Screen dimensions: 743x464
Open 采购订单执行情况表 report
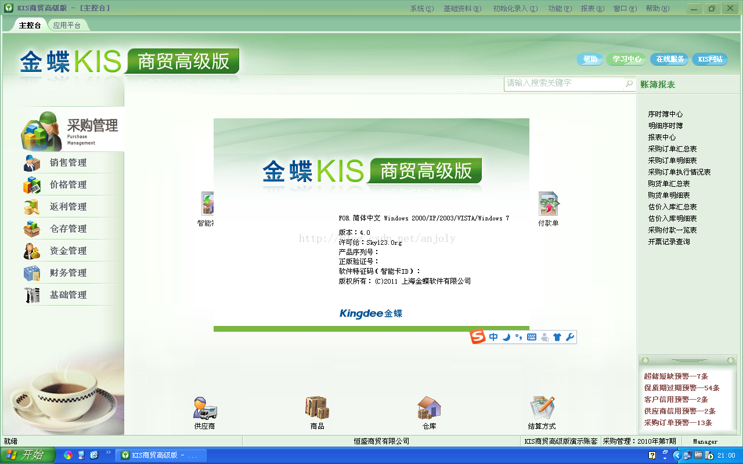(679, 172)
